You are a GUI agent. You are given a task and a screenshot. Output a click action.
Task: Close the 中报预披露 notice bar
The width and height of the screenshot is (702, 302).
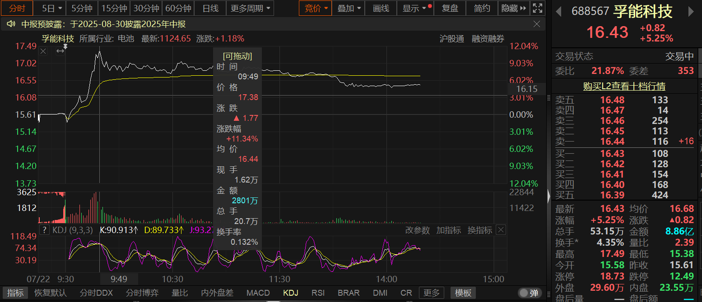click(x=537, y=24)
